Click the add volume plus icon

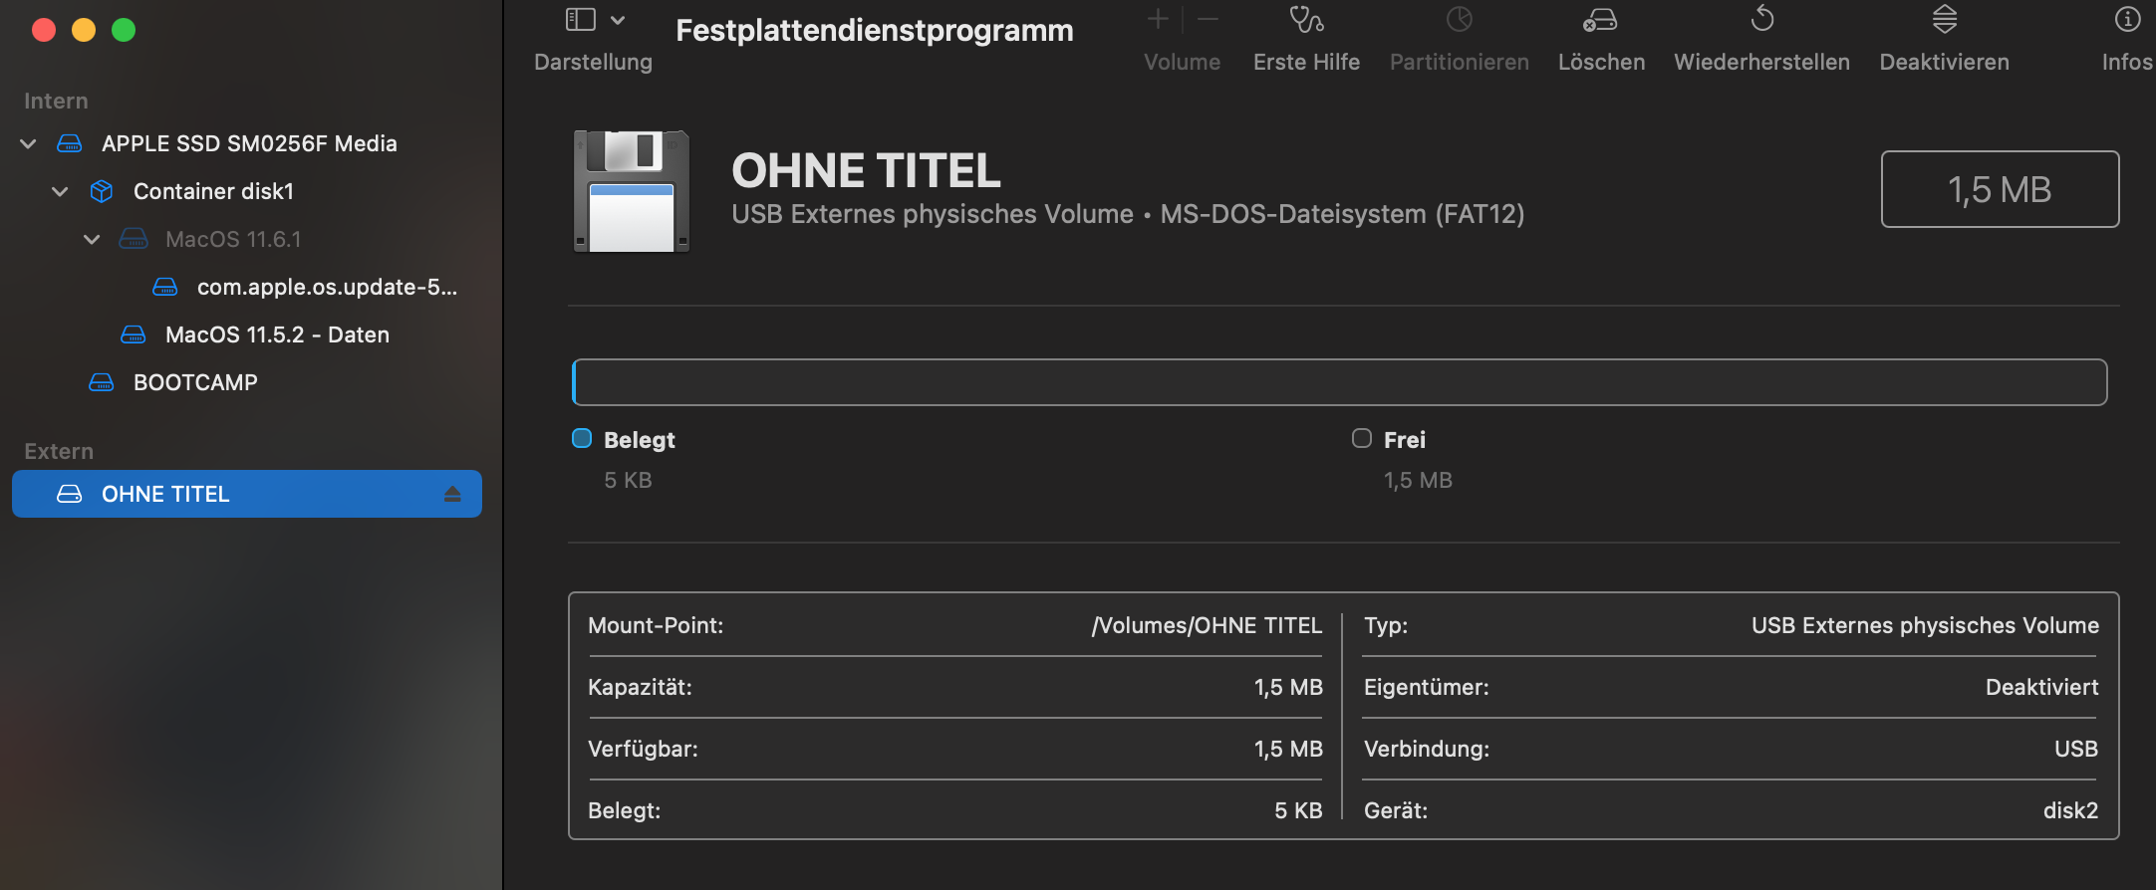[x=1158, y=20]
